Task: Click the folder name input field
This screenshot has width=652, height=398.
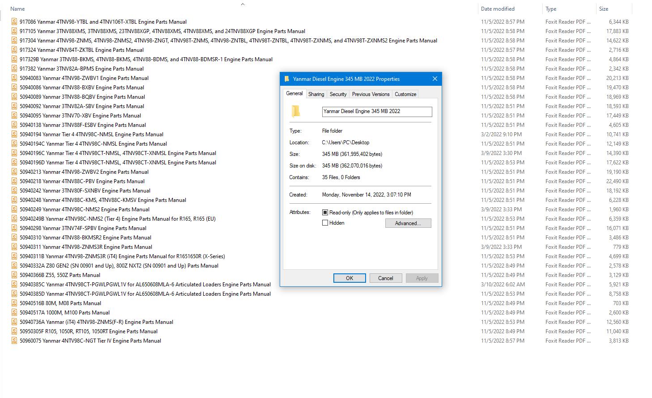Action: 377,112
